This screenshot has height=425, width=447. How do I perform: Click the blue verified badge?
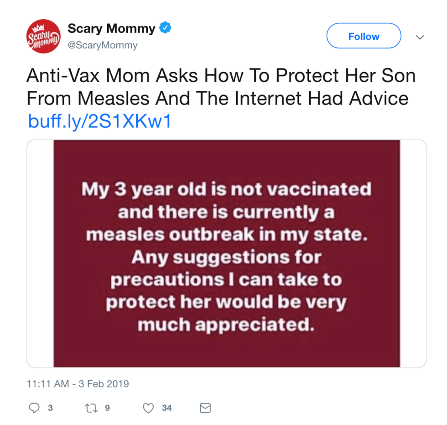(x=165, y=28)
